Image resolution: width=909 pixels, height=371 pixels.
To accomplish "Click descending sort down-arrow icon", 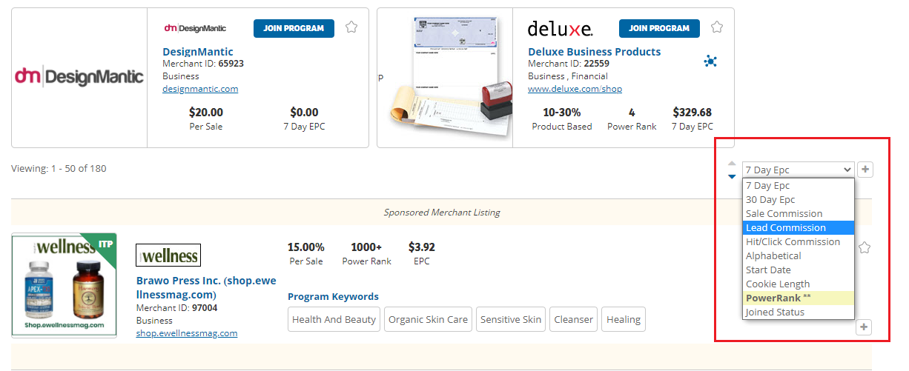I will [x=732, y=176].
